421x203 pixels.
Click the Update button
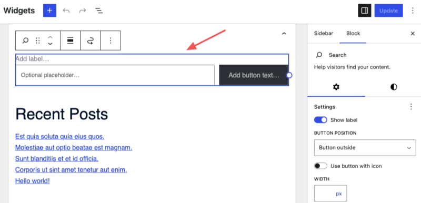coord(388,11)
